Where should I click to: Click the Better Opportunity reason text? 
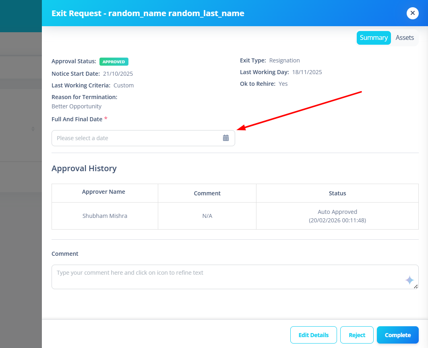77,106
